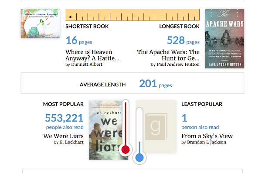The width and height of the screenshot is (279, 173).
Task: Open The Apache Wars title link
Action: (168, 55)
